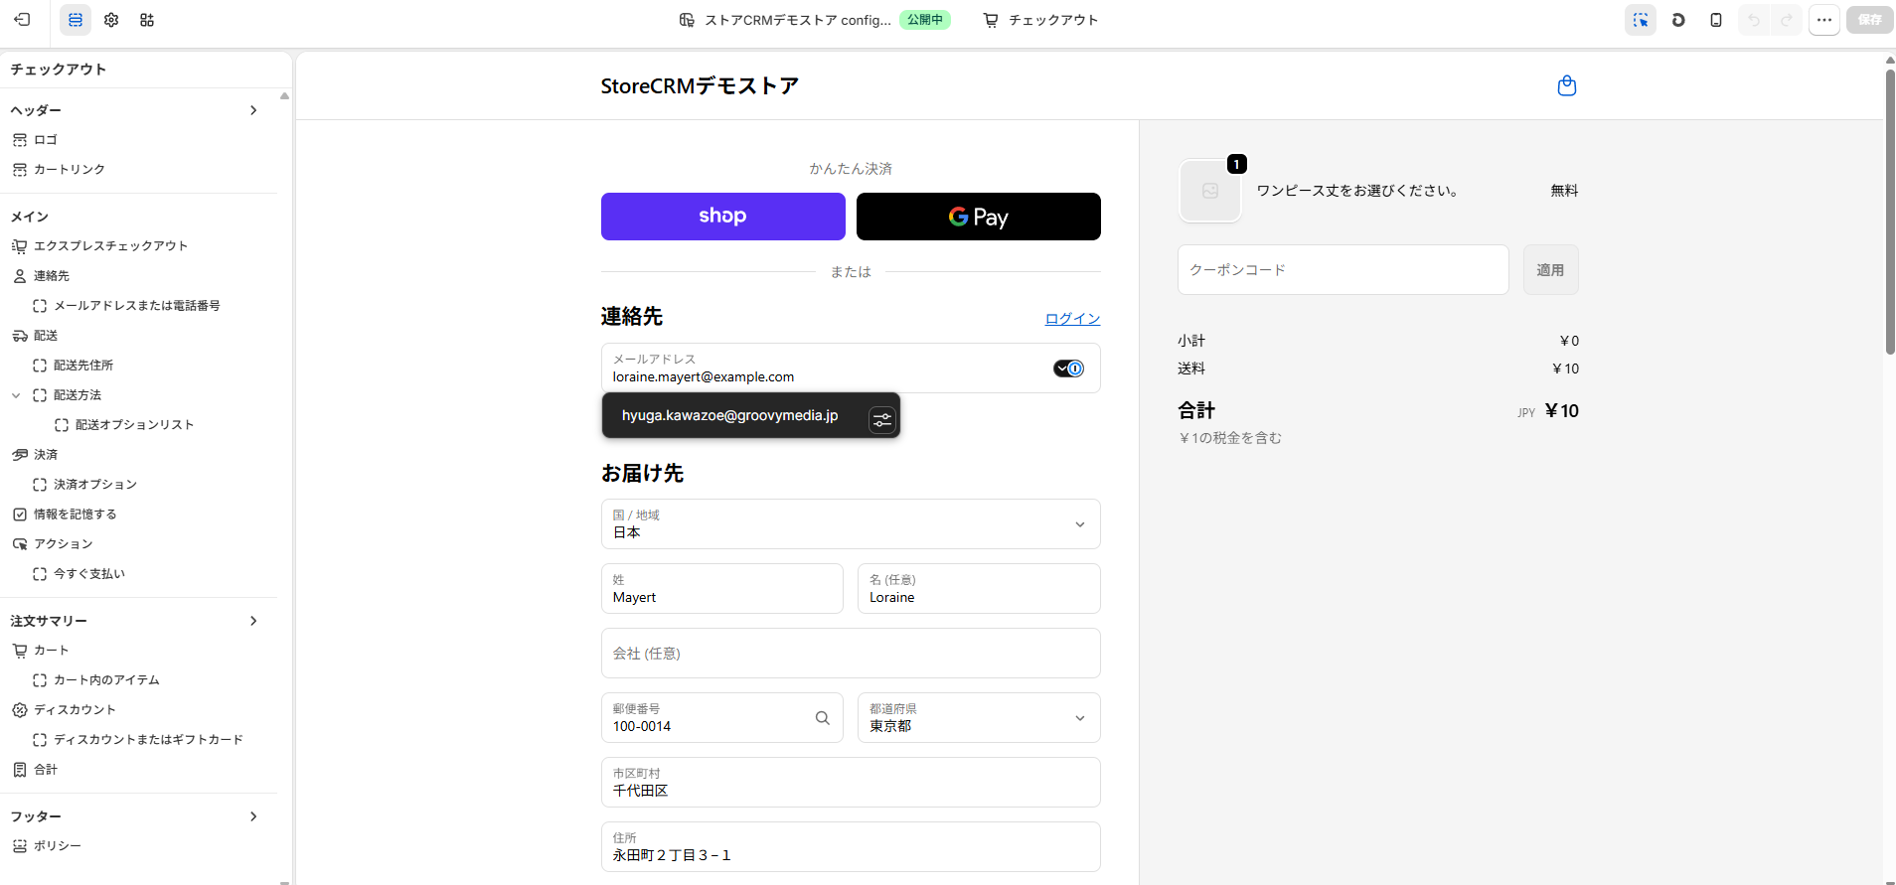The height and width of the screenshot is (885, 1896).
Task: Open autofill options beside hyuga.kawazoe suggestion
Action: coord(882,421)
